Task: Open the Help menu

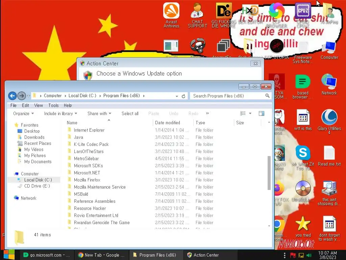Action: [x=68, y=106]
